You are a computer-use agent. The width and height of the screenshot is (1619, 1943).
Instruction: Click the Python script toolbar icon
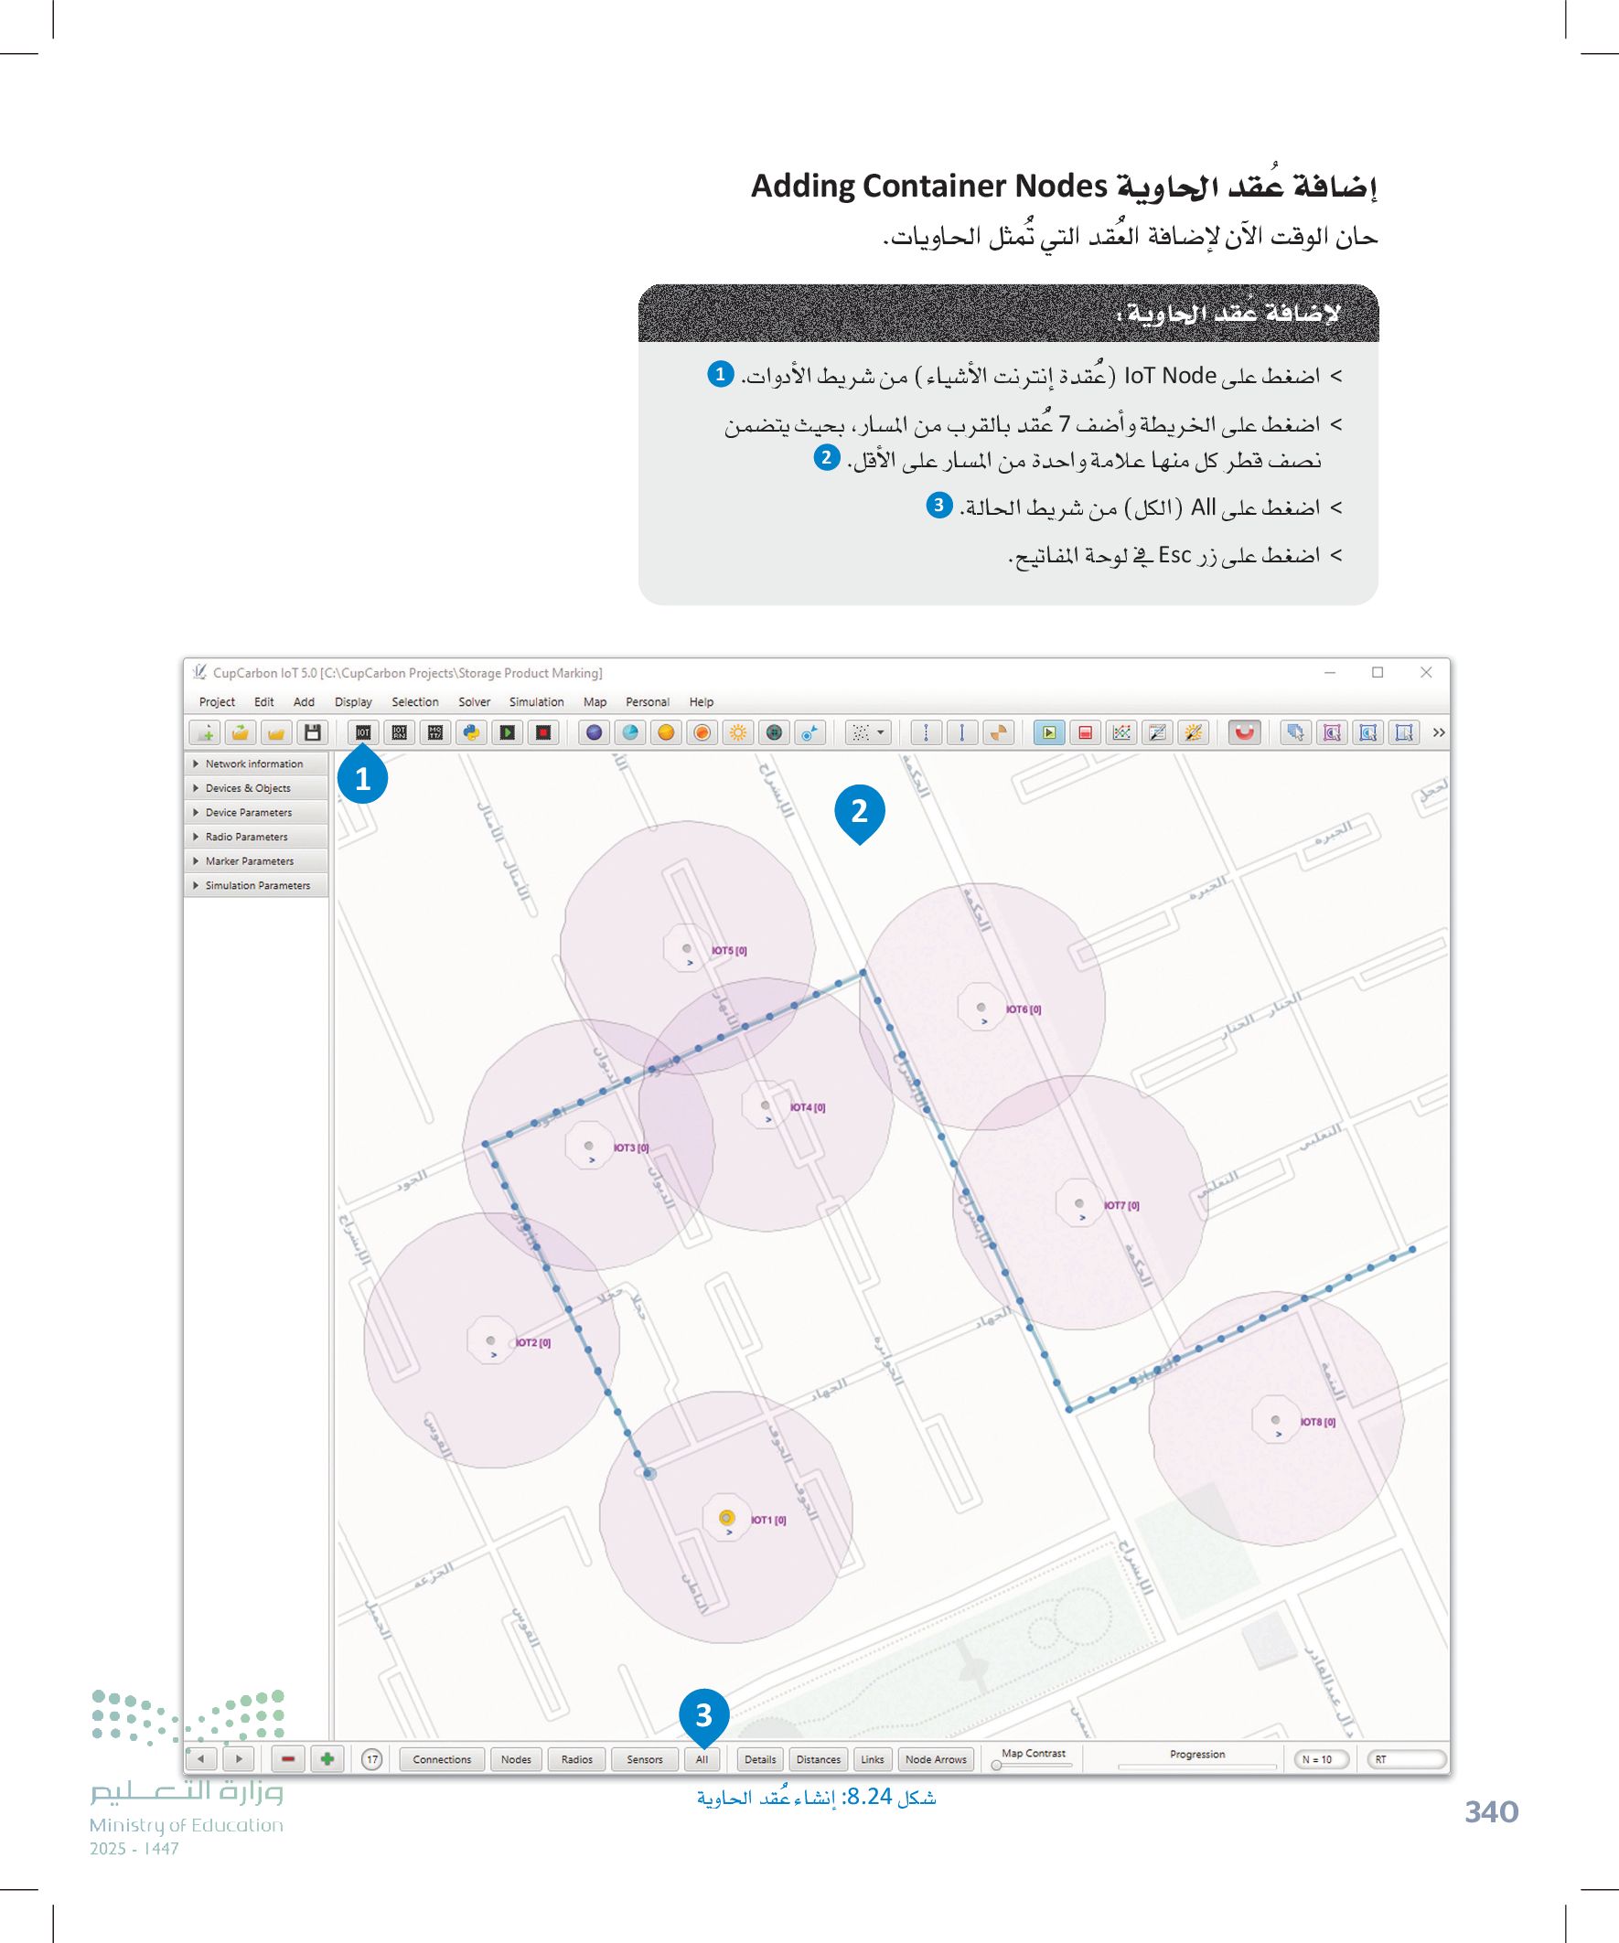(471, 732)
